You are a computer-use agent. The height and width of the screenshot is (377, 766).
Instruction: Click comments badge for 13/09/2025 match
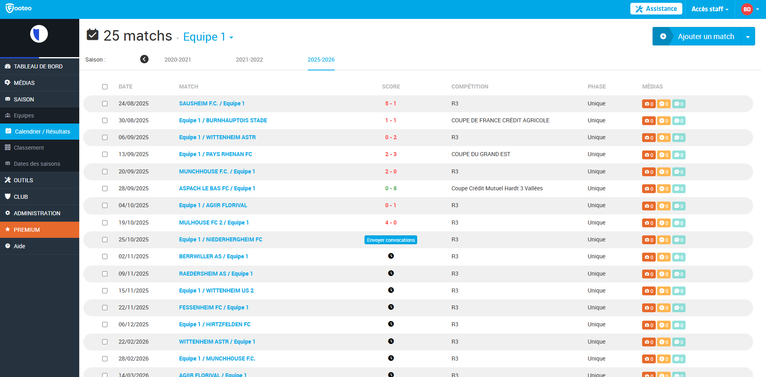(x=679, y=155)
